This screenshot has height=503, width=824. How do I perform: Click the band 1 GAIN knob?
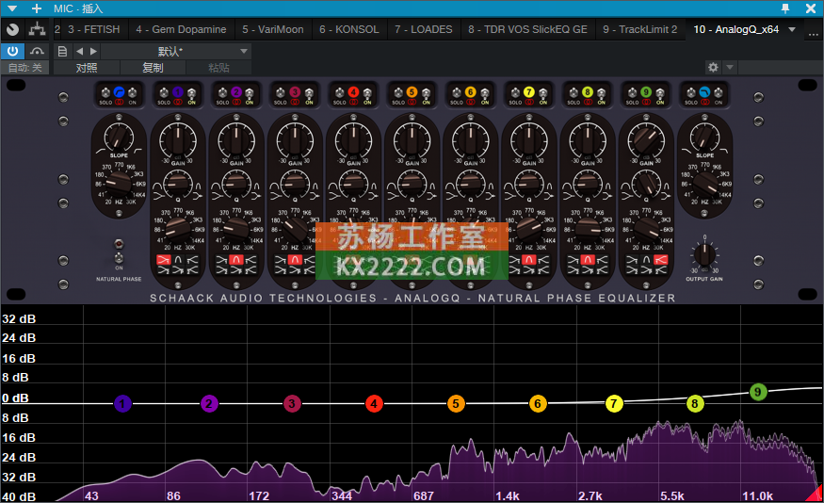(x=178, y=140)
